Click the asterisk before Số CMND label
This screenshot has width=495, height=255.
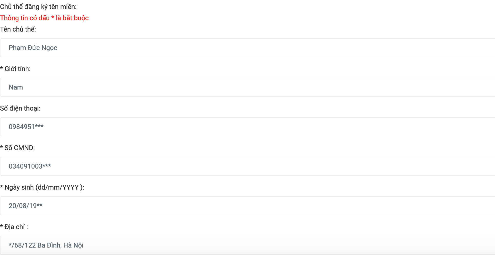(x=2, y=148)
